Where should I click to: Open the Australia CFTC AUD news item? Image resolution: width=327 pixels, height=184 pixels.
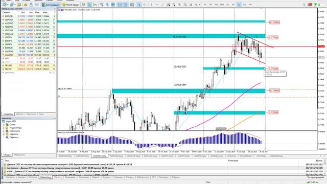(60, 168)
